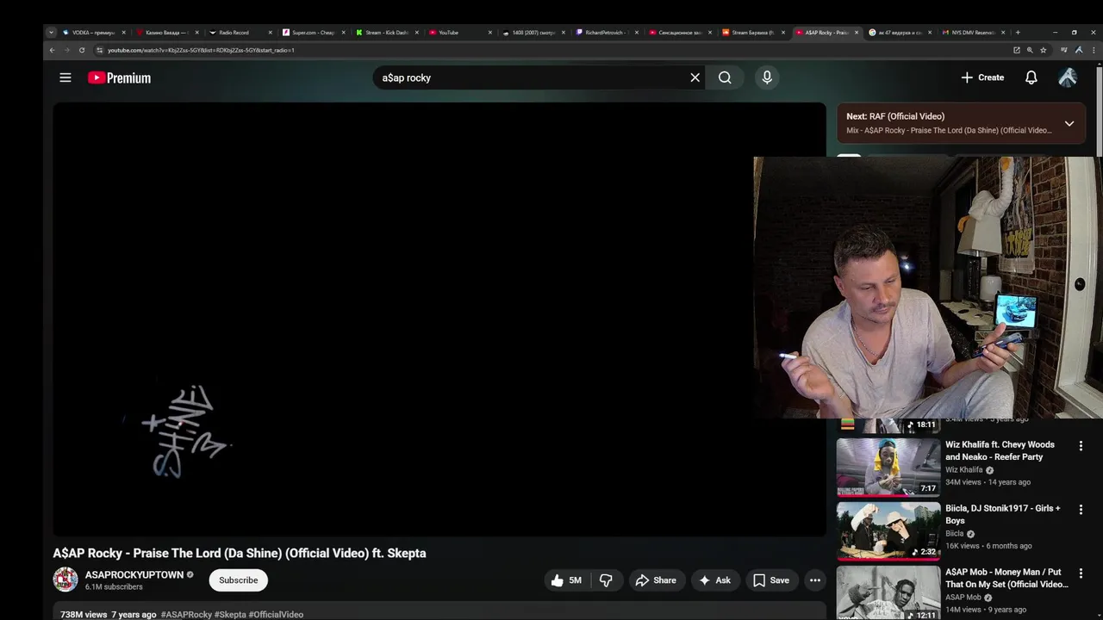Open the mix thumbnail with the 18:11 duration

point(888,425)
